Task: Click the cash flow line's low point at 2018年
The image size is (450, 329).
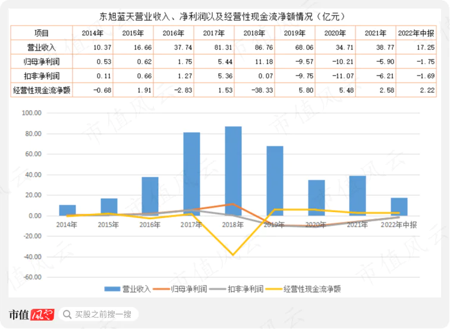Action: 233,255
